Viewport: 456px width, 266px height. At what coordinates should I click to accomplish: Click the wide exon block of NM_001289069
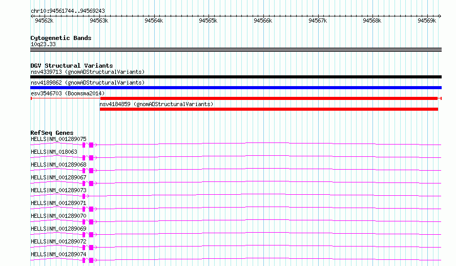[x=91, y=235]
